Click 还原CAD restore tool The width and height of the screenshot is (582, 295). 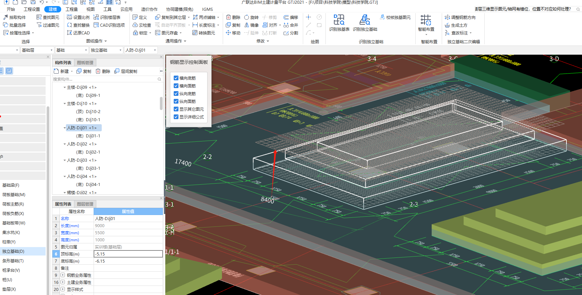tap(78, 33)
